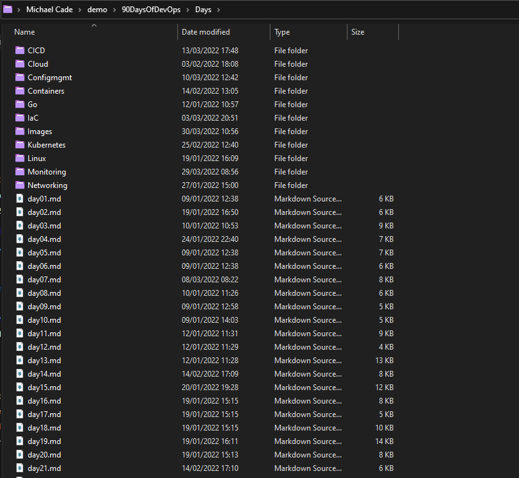Expand the chevron after Days breadcrumb
The image size is (519, 478).
coord(218,10)
